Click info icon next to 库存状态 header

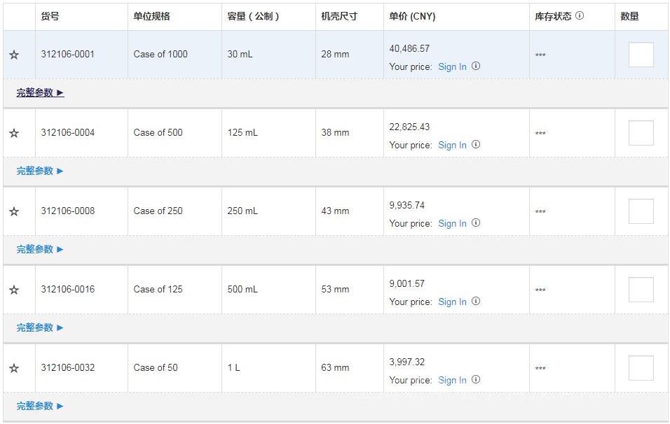[580, 15]
